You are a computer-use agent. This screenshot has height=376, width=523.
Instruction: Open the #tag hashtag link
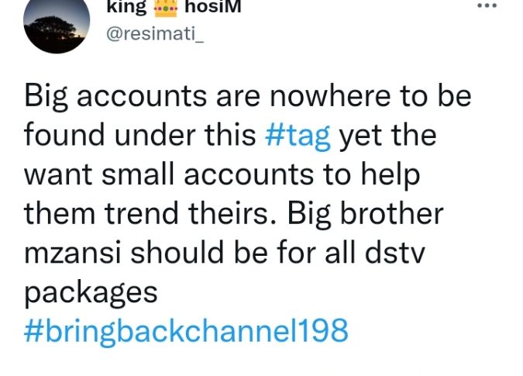[298, 136]
